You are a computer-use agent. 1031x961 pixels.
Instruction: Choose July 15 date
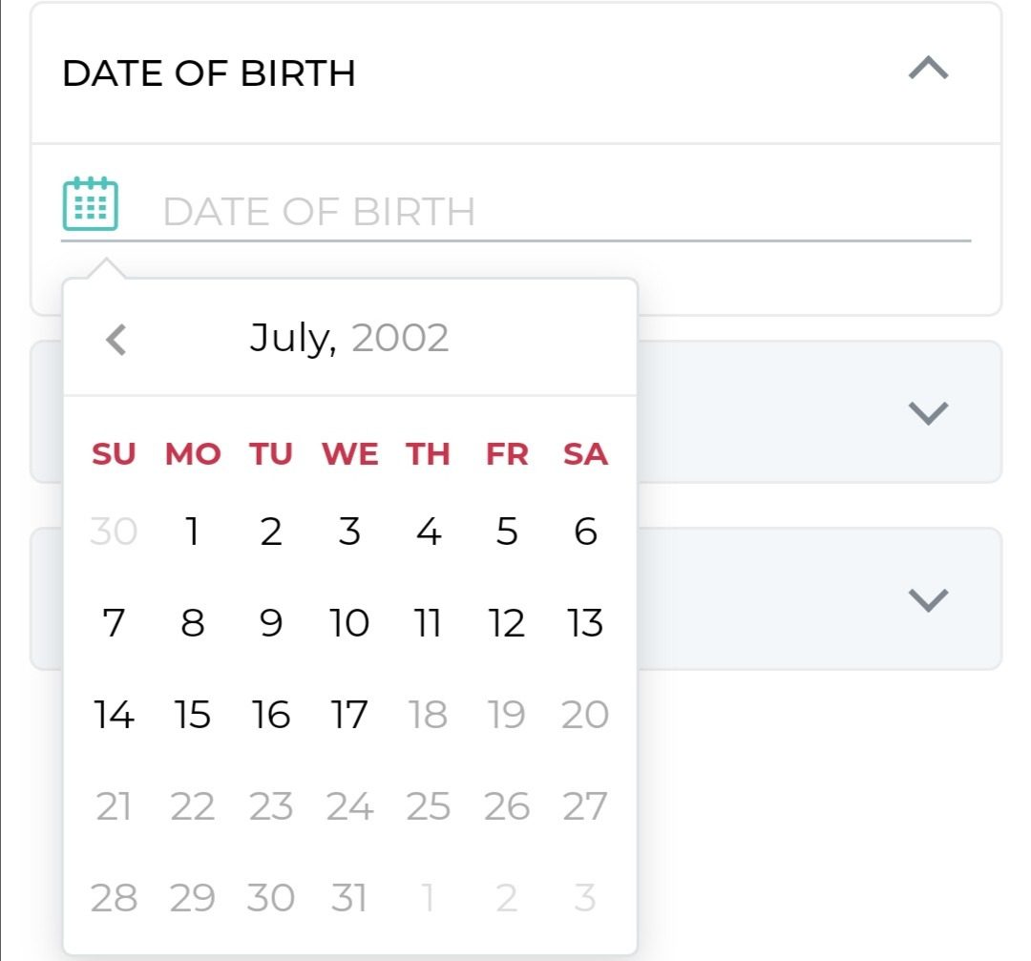[x=192, y=715]
